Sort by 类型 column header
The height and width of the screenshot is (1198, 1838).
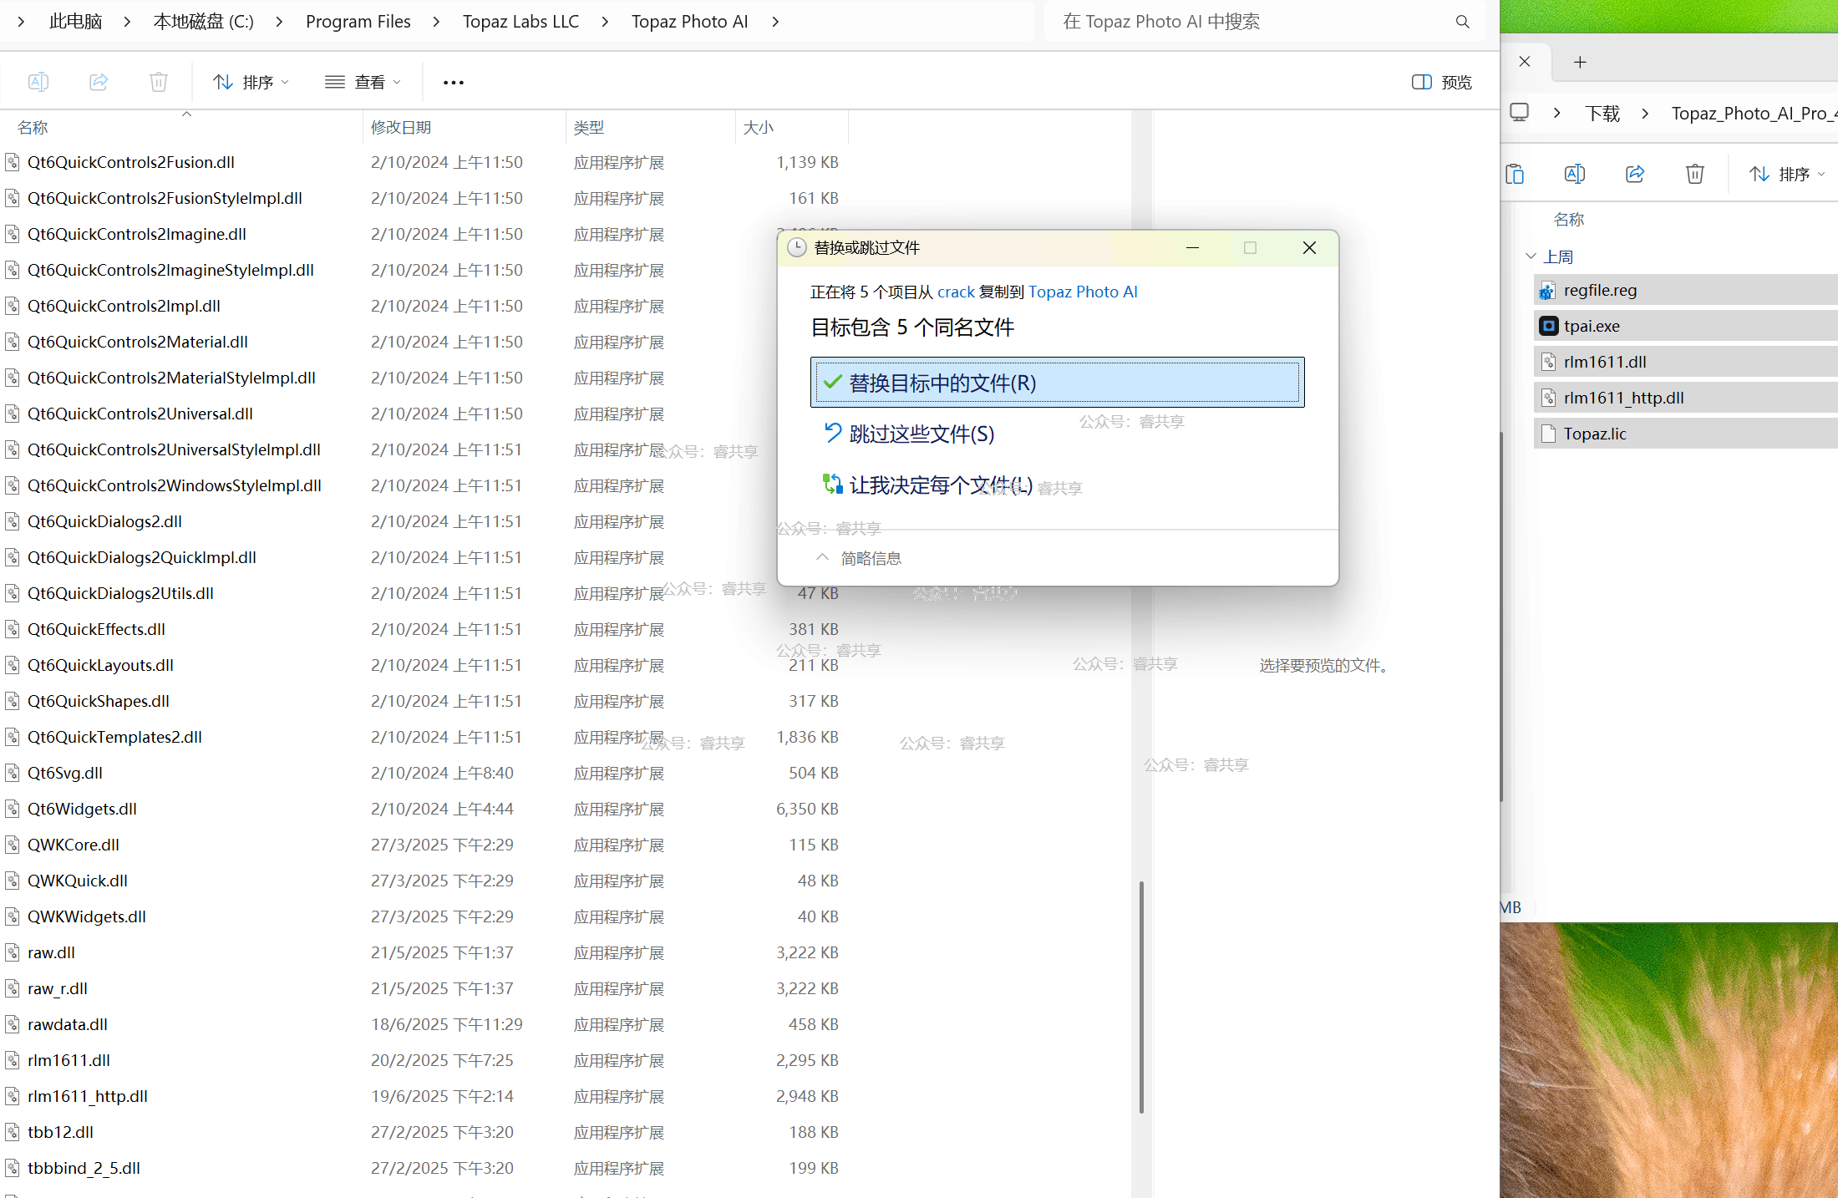point(651,127)
